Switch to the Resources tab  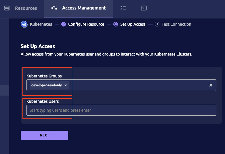click(x=26, y=8)
